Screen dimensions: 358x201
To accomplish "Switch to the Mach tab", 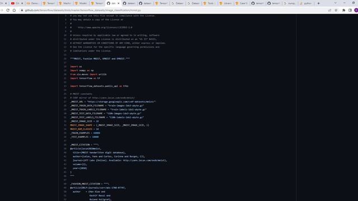I will [65, 3].
